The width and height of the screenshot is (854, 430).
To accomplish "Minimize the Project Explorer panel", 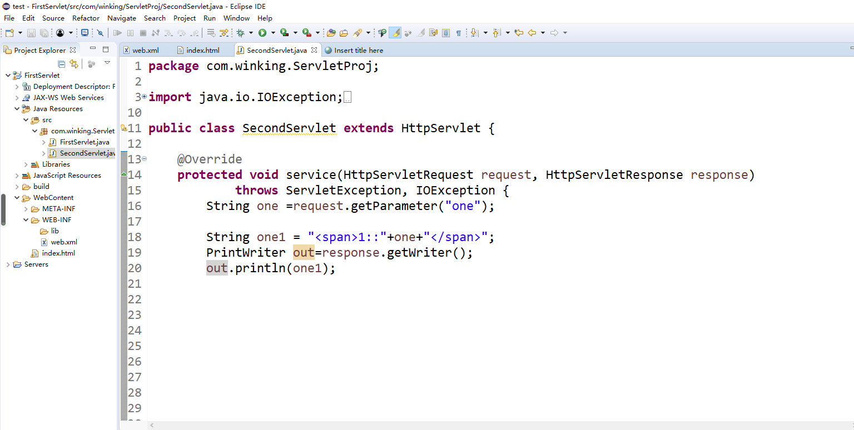I will coord(93,49).
